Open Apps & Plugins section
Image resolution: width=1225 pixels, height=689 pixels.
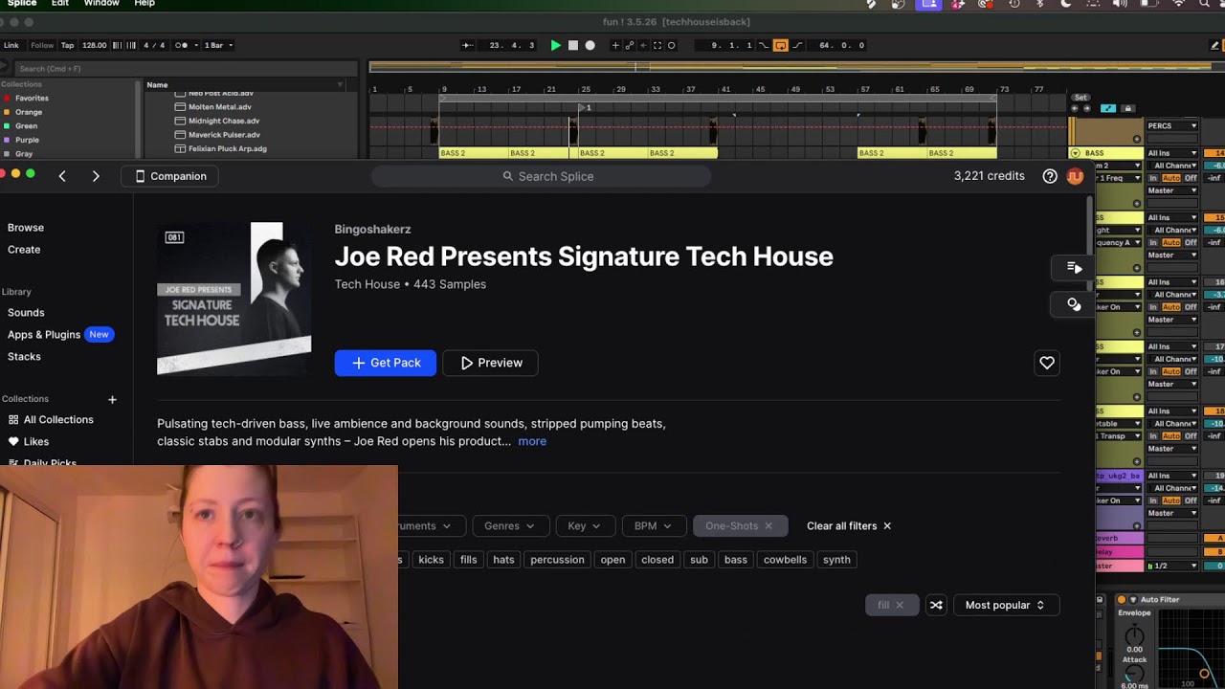[x=44, y=335]
